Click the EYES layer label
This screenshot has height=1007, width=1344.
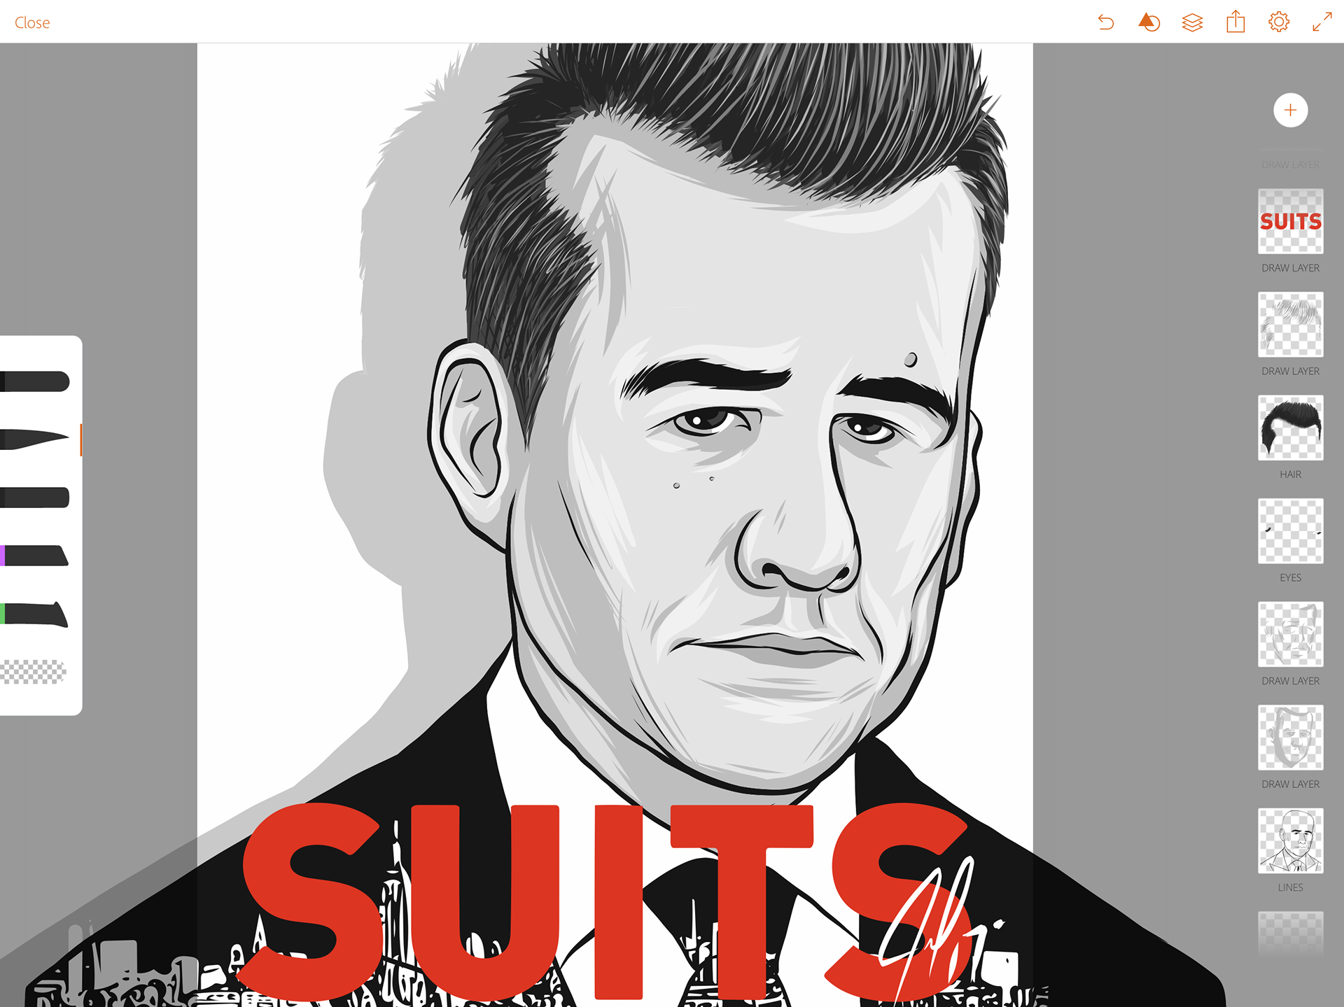pos(1291,577)
